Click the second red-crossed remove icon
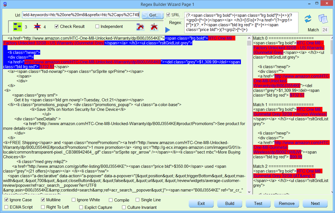The height and width of the screenshot is (213, 335). click(154, 27)
